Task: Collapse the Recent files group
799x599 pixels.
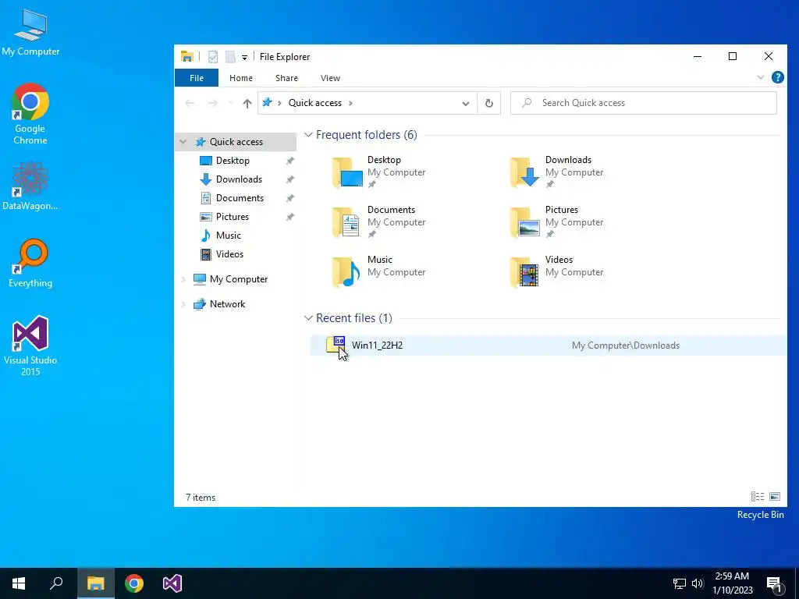Action: tap(308, 318)
